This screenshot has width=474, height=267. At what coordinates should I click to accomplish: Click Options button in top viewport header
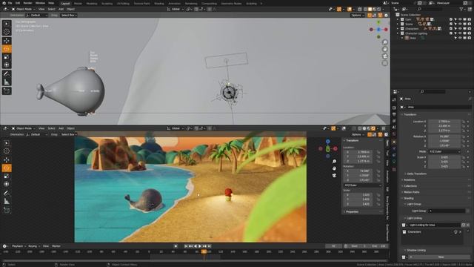[357, 15]
